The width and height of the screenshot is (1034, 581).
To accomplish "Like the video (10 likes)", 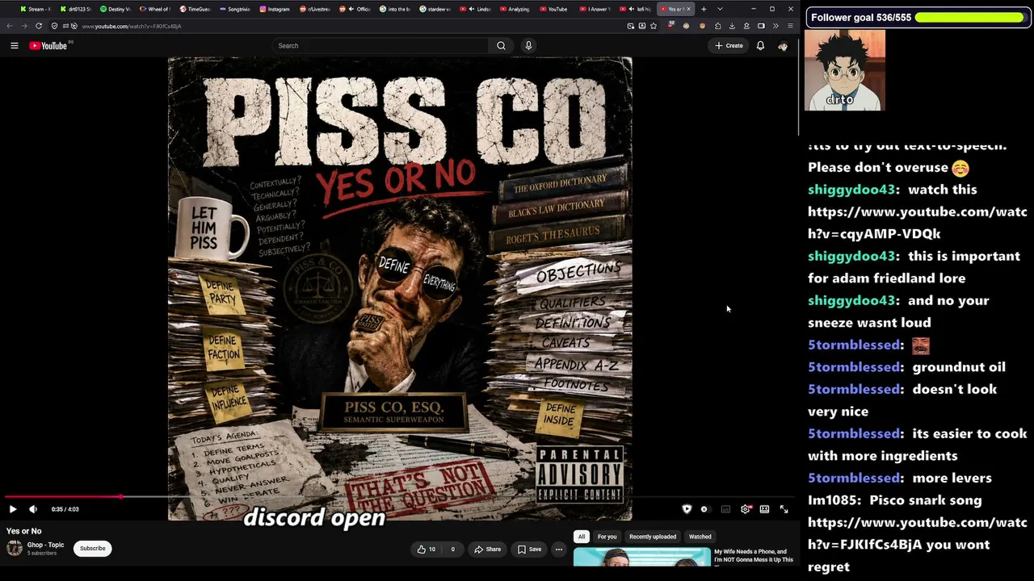I will pos(426,550).
